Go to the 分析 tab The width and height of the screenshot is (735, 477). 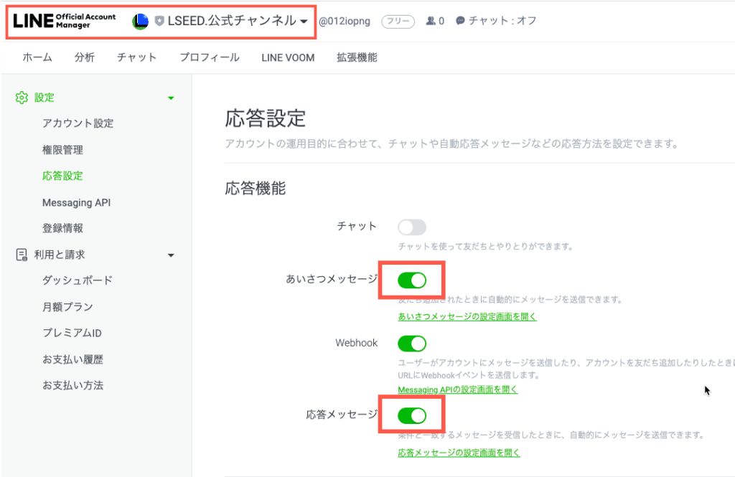84,57
